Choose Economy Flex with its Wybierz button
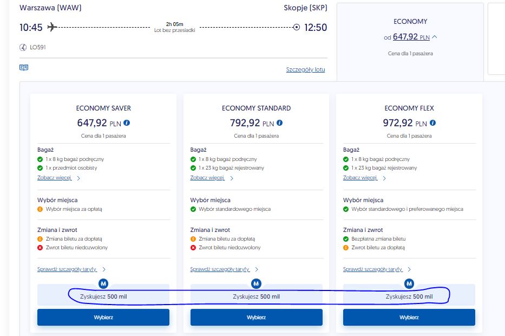 409,317
